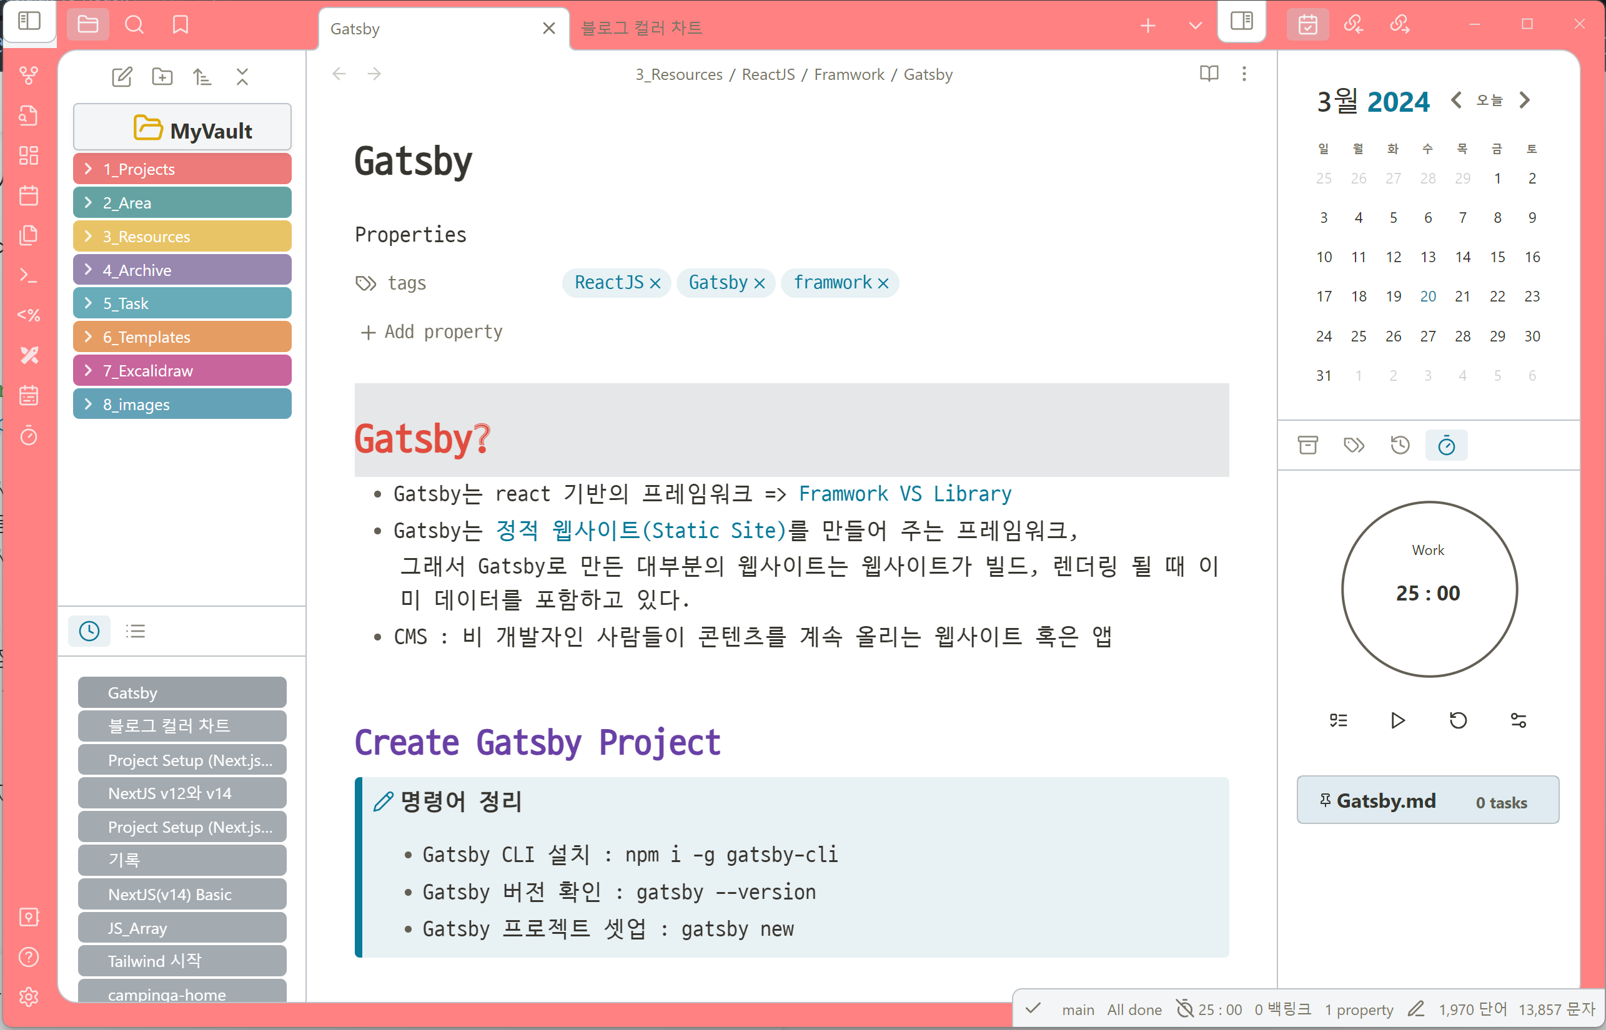Toggle the pomodoro task list icon
The height and width of the screenshot is (1030, 1606).
tap(1338, 720)
